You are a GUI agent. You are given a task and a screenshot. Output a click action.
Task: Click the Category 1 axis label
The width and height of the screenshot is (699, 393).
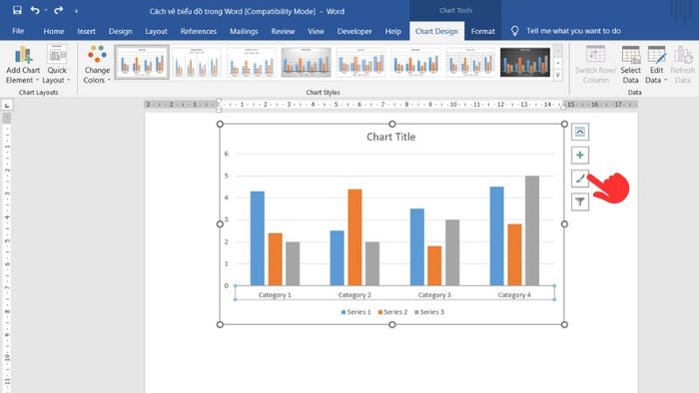point(275,295)
